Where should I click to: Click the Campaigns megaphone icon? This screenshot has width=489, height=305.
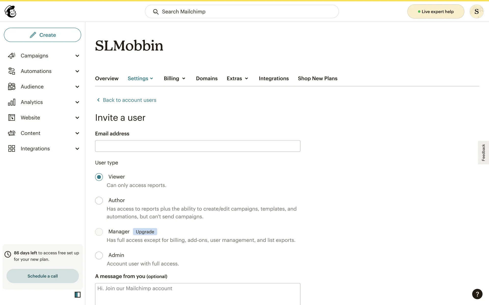point(12,56)
